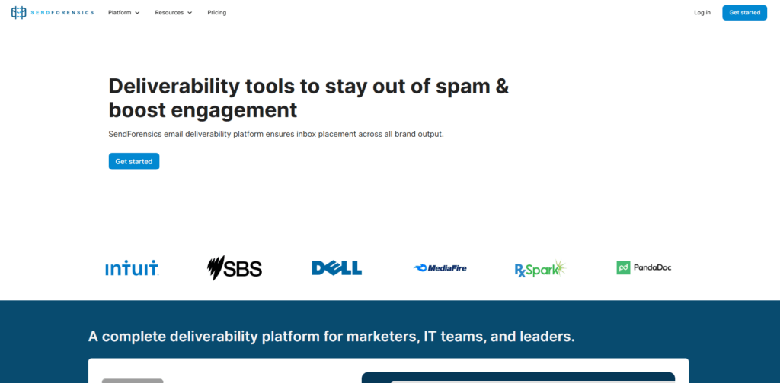
Task: Click the PandaDoc logo
Action: pyautogui.click(x=644, y=267)
